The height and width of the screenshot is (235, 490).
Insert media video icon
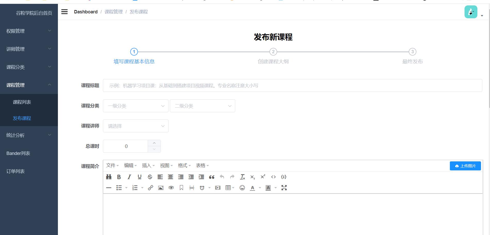click(218, 188)
